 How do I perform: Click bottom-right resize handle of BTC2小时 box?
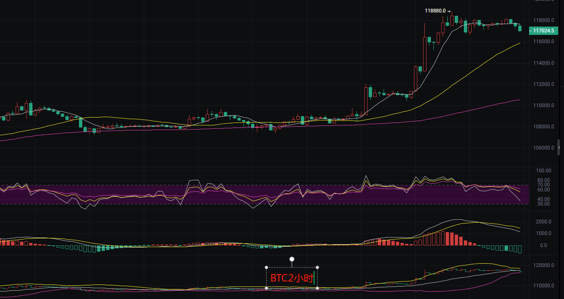[x=318, y=288]
